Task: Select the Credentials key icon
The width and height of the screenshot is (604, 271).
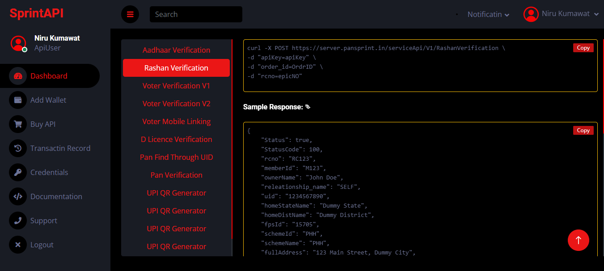Action: (x=18, y=172)
